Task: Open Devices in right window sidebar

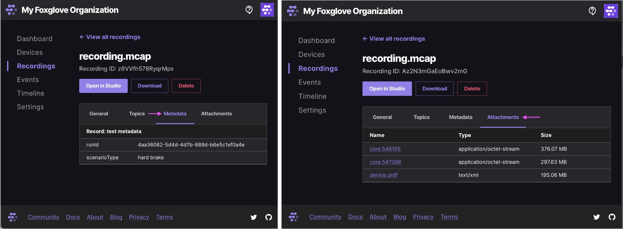Action: 311,54
